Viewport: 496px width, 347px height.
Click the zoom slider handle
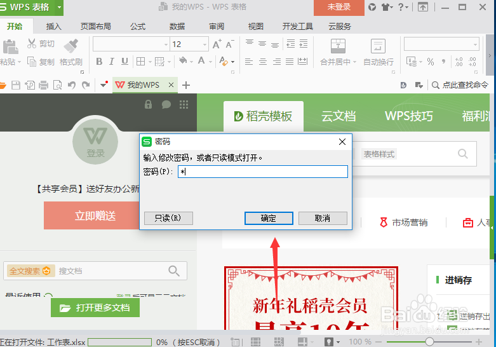[429, 342]
